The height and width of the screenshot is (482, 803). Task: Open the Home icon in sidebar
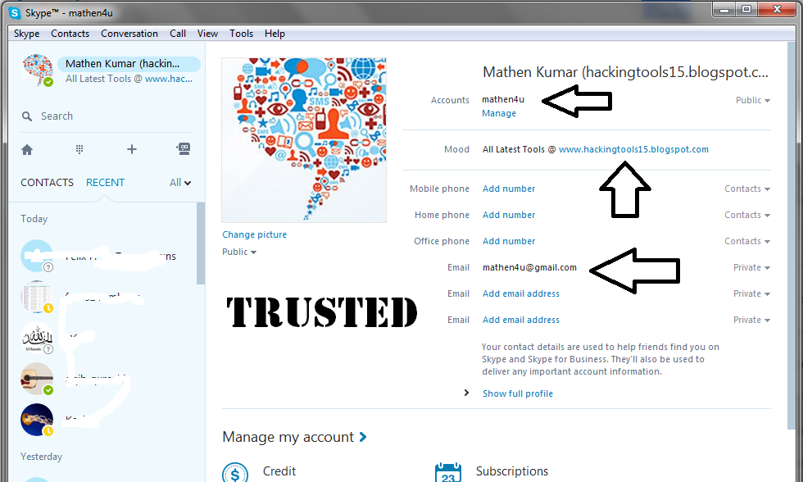(27, 149)
